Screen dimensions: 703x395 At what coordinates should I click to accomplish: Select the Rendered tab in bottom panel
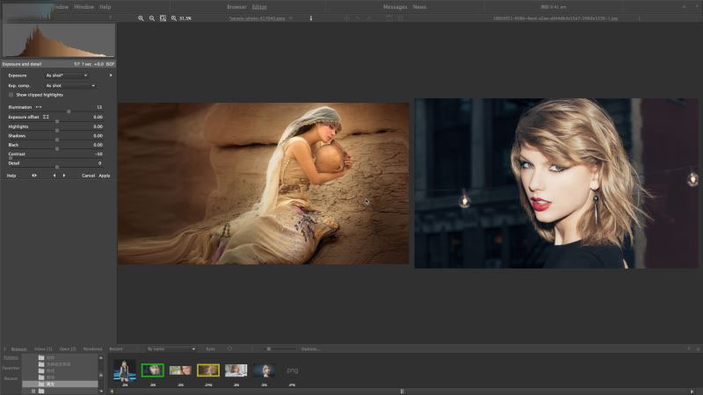pos(93,348)
